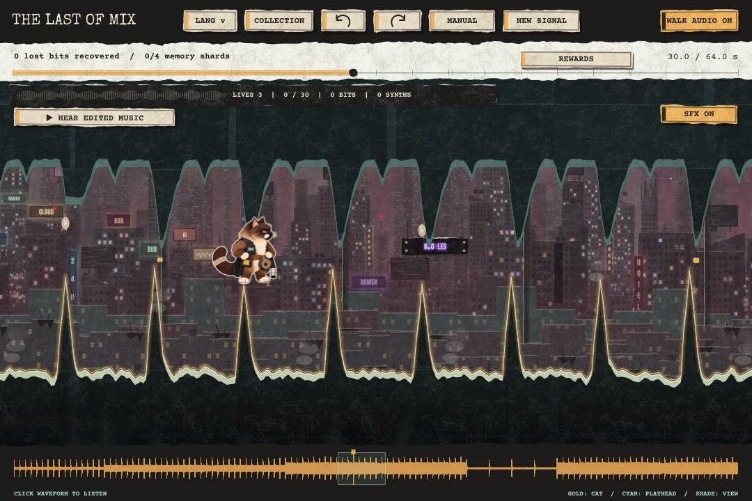Click the gold cat marker on overview waveform

click(354, 452)
